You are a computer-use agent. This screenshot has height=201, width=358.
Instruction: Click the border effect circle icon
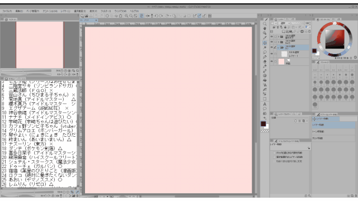296,121
